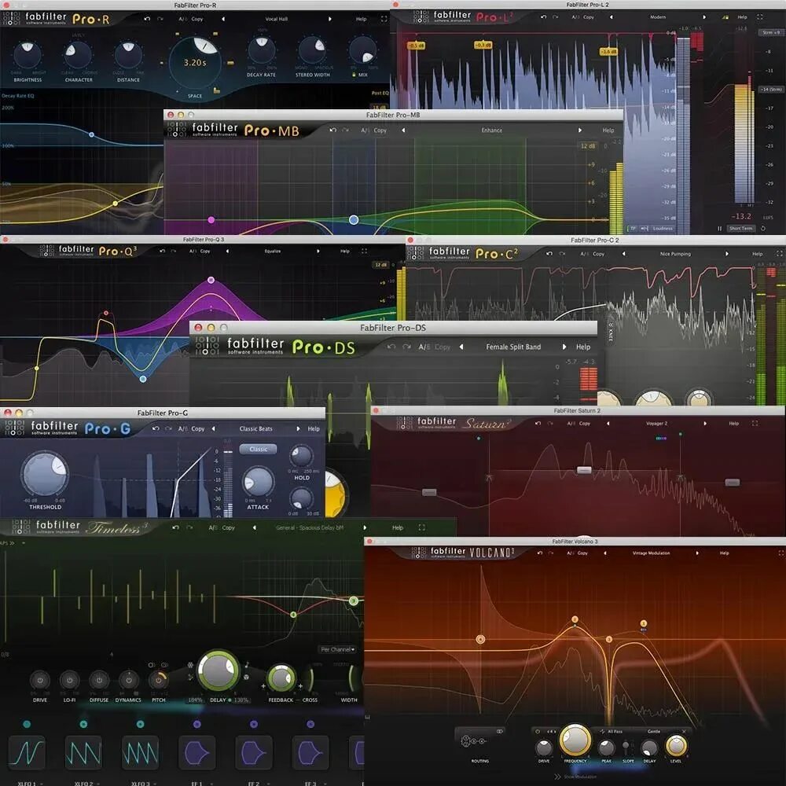The image size is (786, 786).
Task: Open Help menu in Pro-DS
Action: tap(583, 347)
